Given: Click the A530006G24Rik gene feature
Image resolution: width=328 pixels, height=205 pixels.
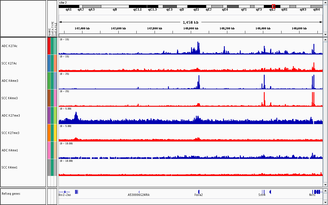Looking at the screenshot, I should point(139,192).
